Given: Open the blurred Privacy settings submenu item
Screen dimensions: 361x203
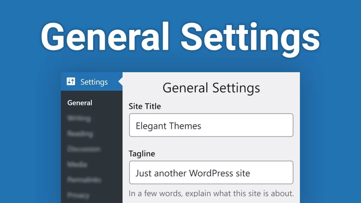Looking at the screenshot, I should point(78,195).
